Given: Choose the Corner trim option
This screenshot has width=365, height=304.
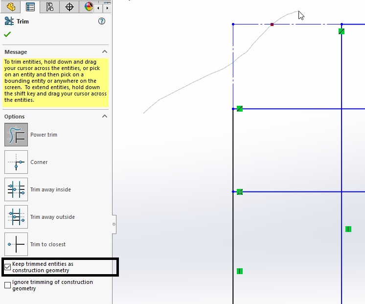Looking at the screenshot, I should 16,162.
